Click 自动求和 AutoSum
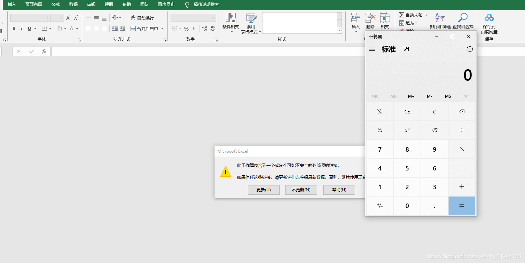Screen dimensions: 525x263 coord(411,15)
